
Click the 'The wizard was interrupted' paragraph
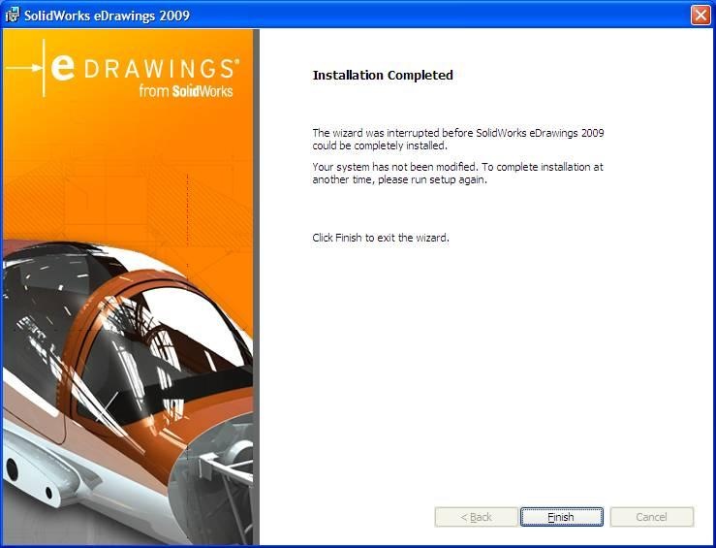coord(458,140)
